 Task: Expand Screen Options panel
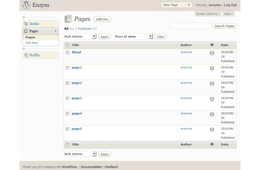coord(208,14)
